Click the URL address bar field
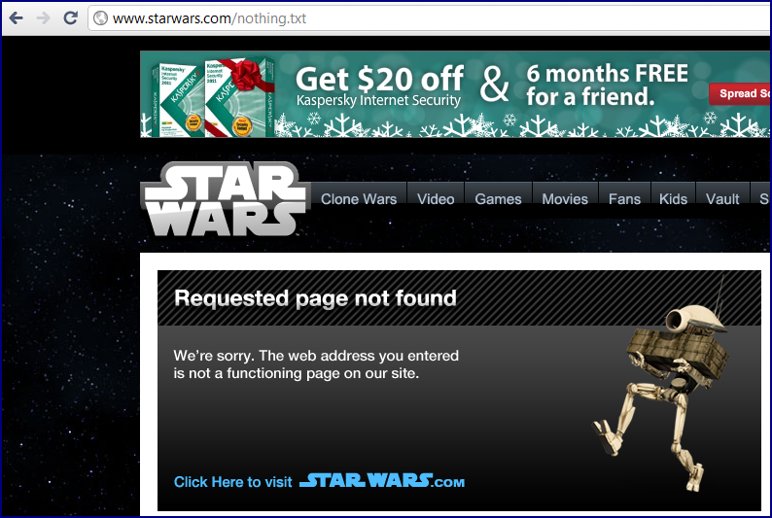The image size is (772, 518). [430, 18]
